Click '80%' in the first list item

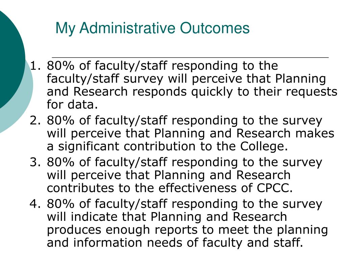click(60, 66)
